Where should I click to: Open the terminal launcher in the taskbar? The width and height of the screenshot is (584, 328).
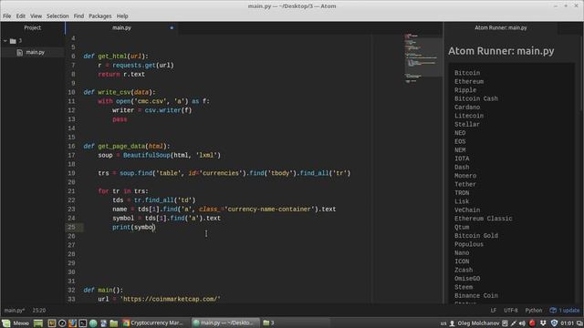pos(83,323)
